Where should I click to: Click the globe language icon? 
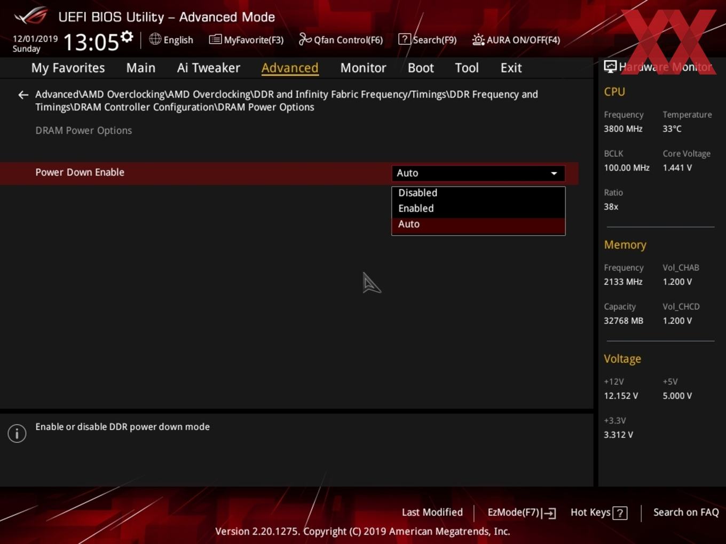tap(155, 39)
